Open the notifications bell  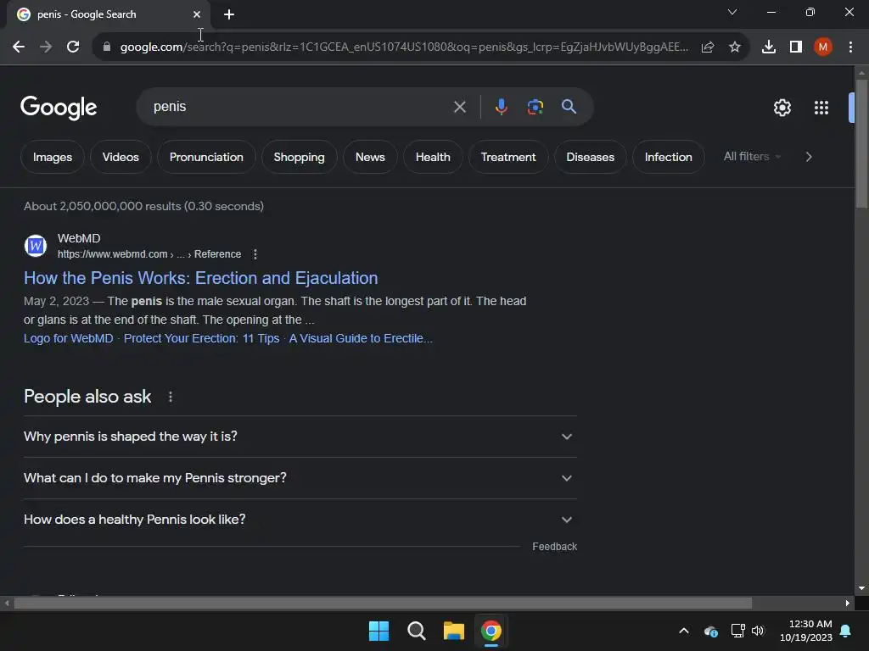point(845,631)
